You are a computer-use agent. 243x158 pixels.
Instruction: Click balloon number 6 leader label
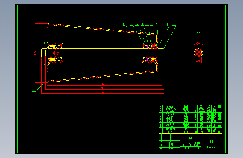(151, 24)
